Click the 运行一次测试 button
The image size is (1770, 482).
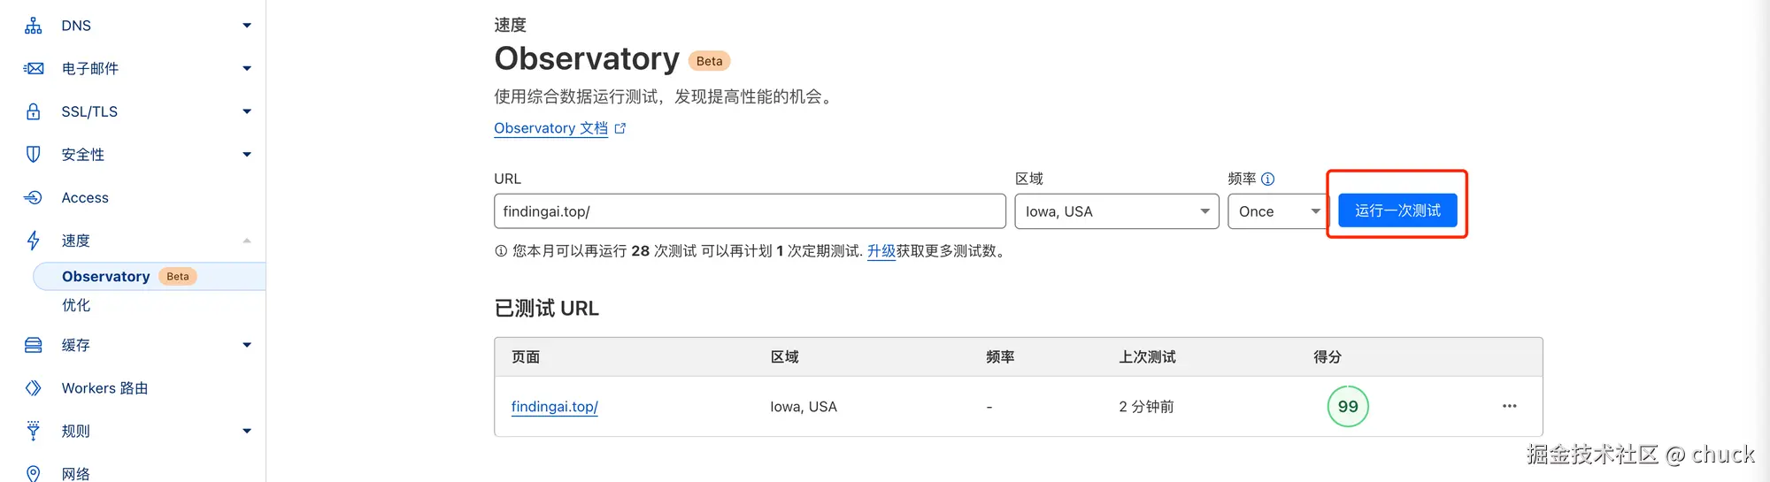1397,210
